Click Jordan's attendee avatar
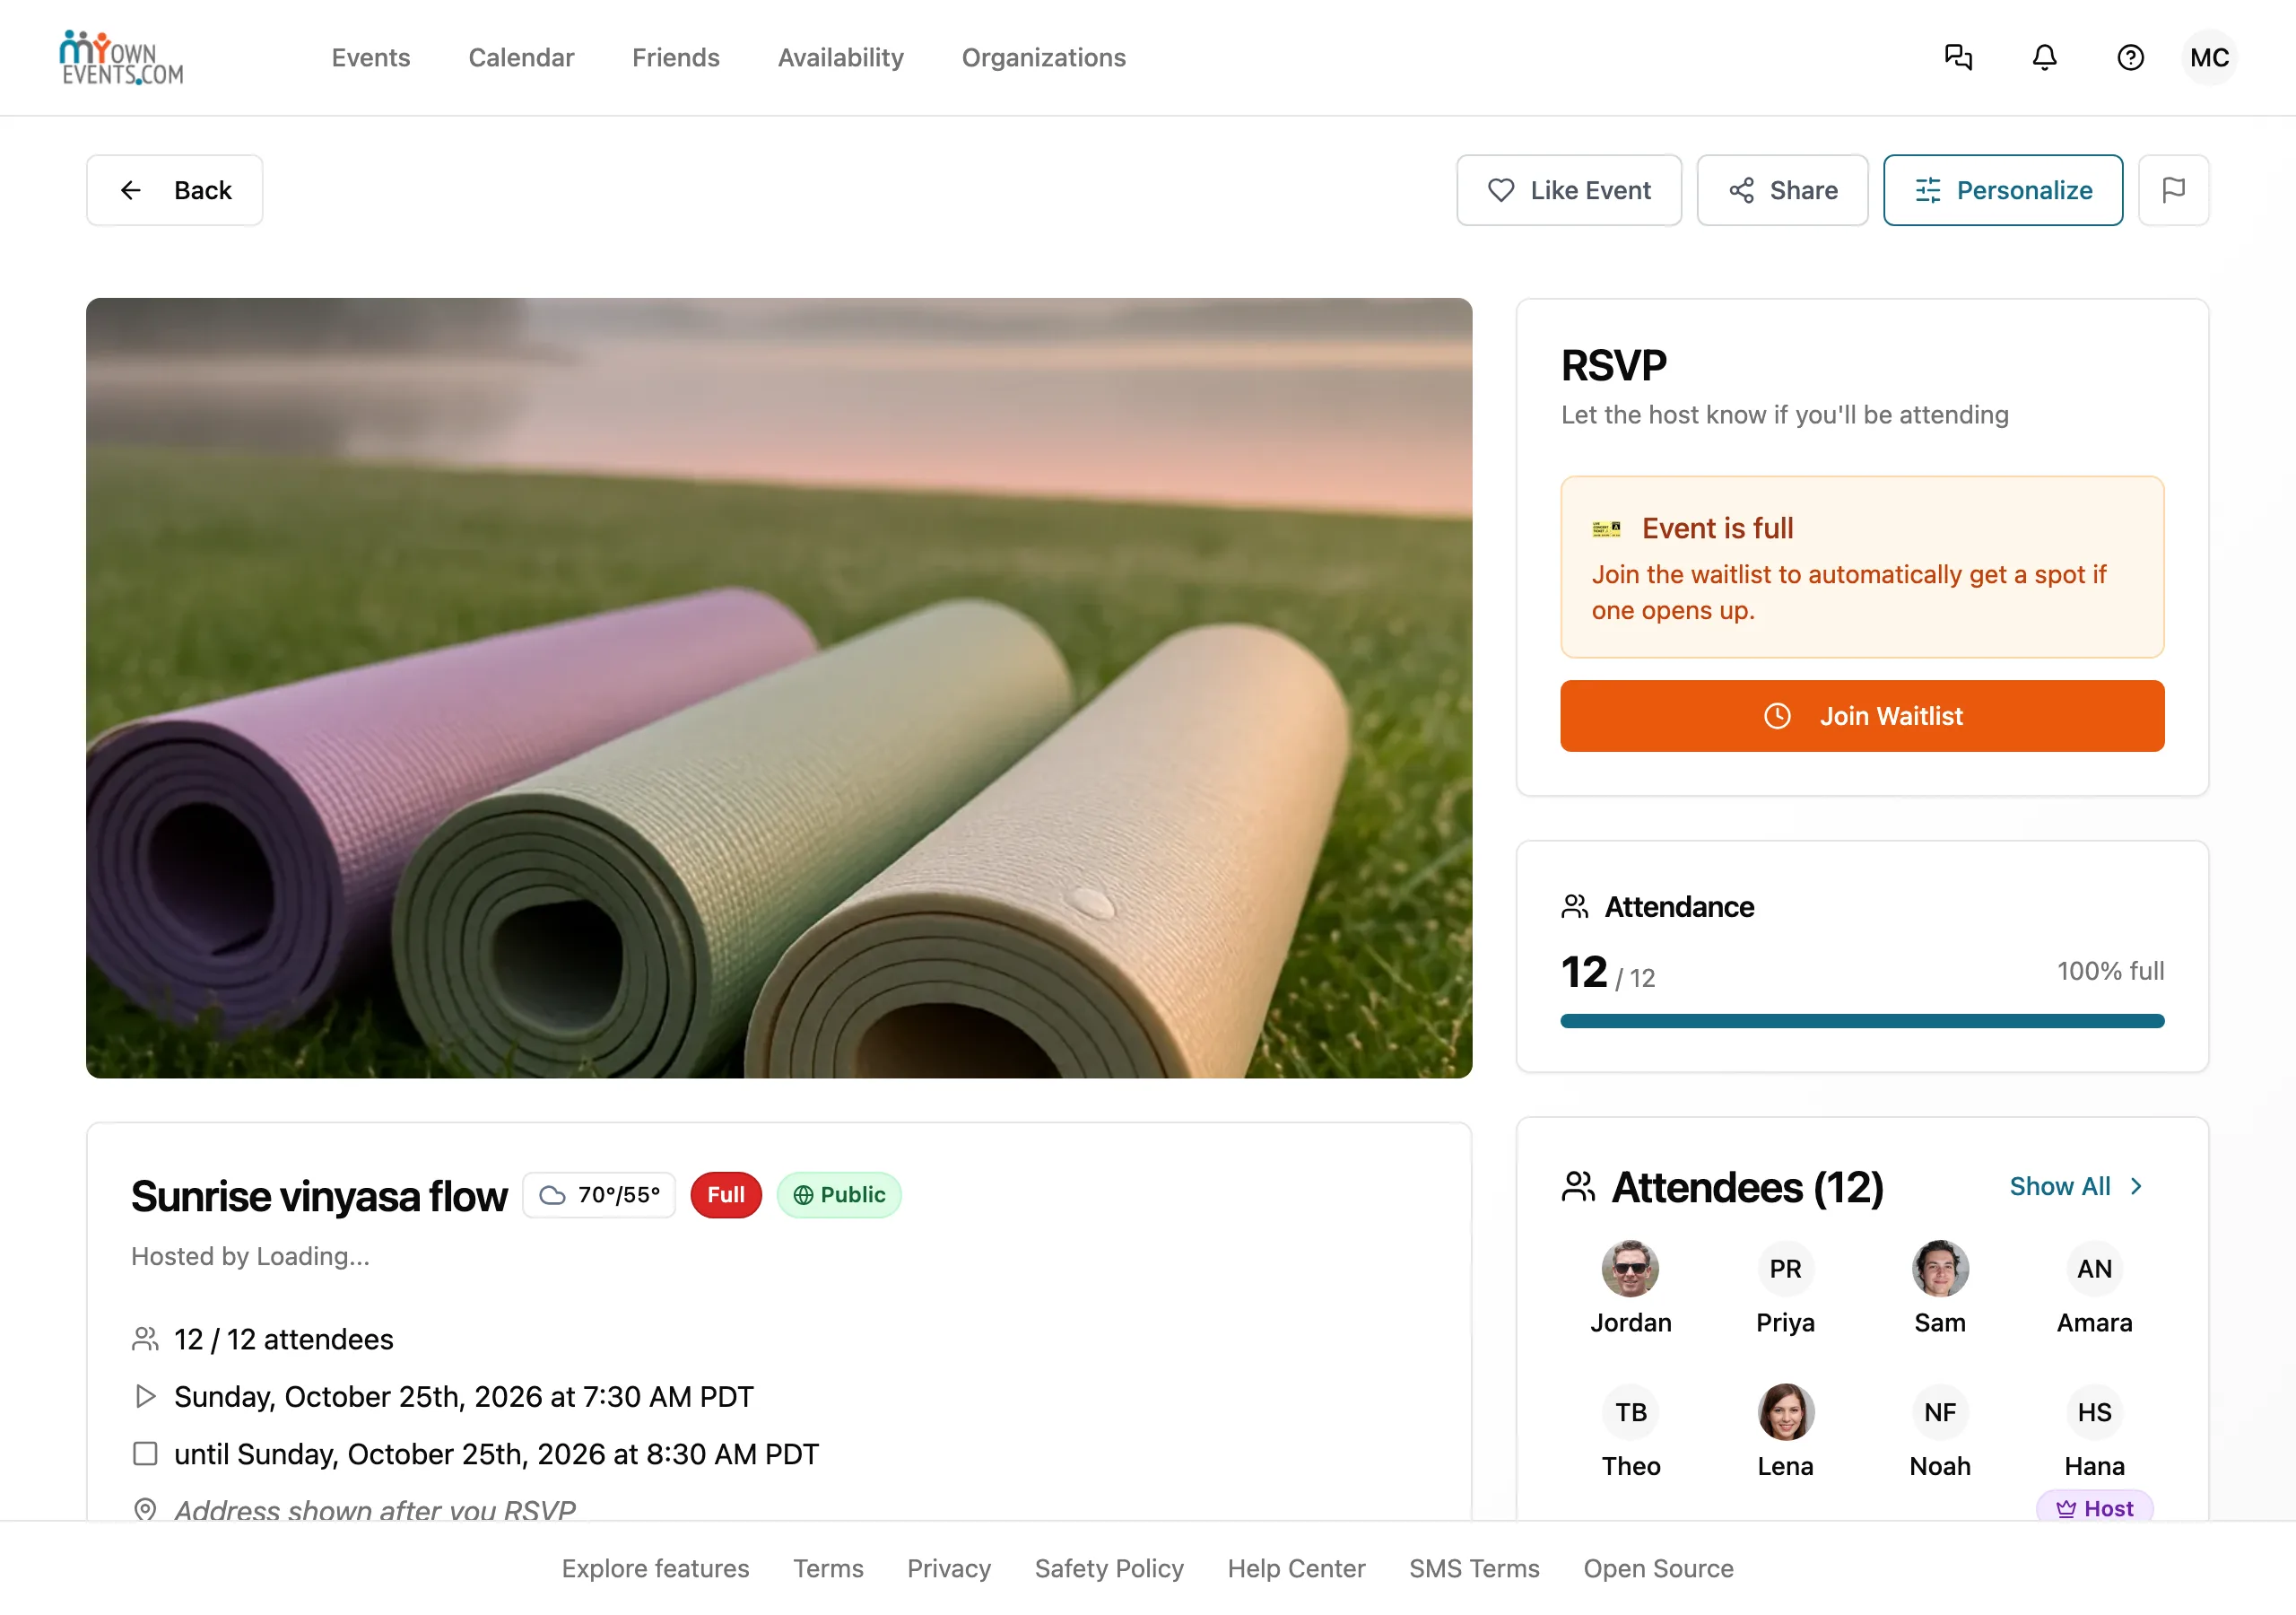The width and height of the screenshot is (2296, 1615). 1630,1268
